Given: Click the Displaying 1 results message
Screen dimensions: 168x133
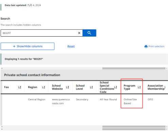Looking at the screenshot, I should tap(24, 59).
